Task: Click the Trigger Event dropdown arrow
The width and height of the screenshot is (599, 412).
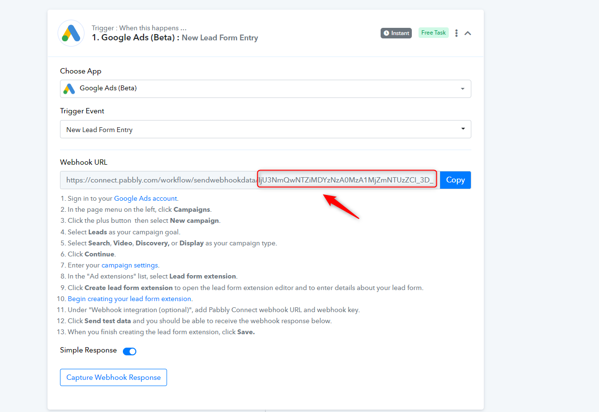Action: point(463,129)
